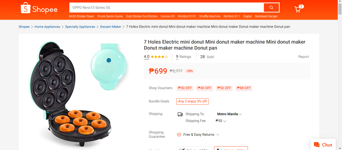
Task: Expand the ₱55 shipping fee details
Action: click(221, 121)
